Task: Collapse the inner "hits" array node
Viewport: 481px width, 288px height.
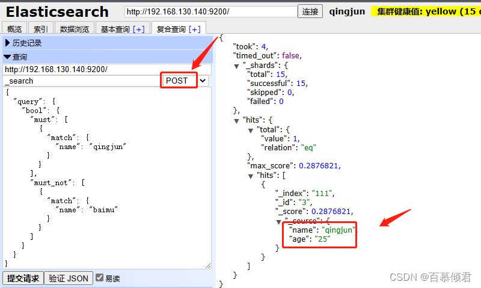Action: click(x=251, y=176)
